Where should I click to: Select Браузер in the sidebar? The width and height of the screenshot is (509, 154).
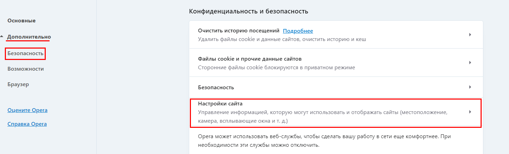pyautogui.click(x=18, y=84)
